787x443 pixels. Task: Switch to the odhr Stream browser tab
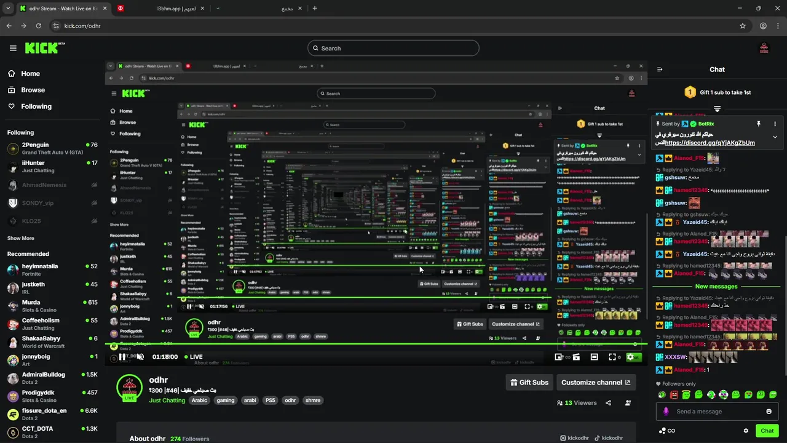click(x=62, y=9)
